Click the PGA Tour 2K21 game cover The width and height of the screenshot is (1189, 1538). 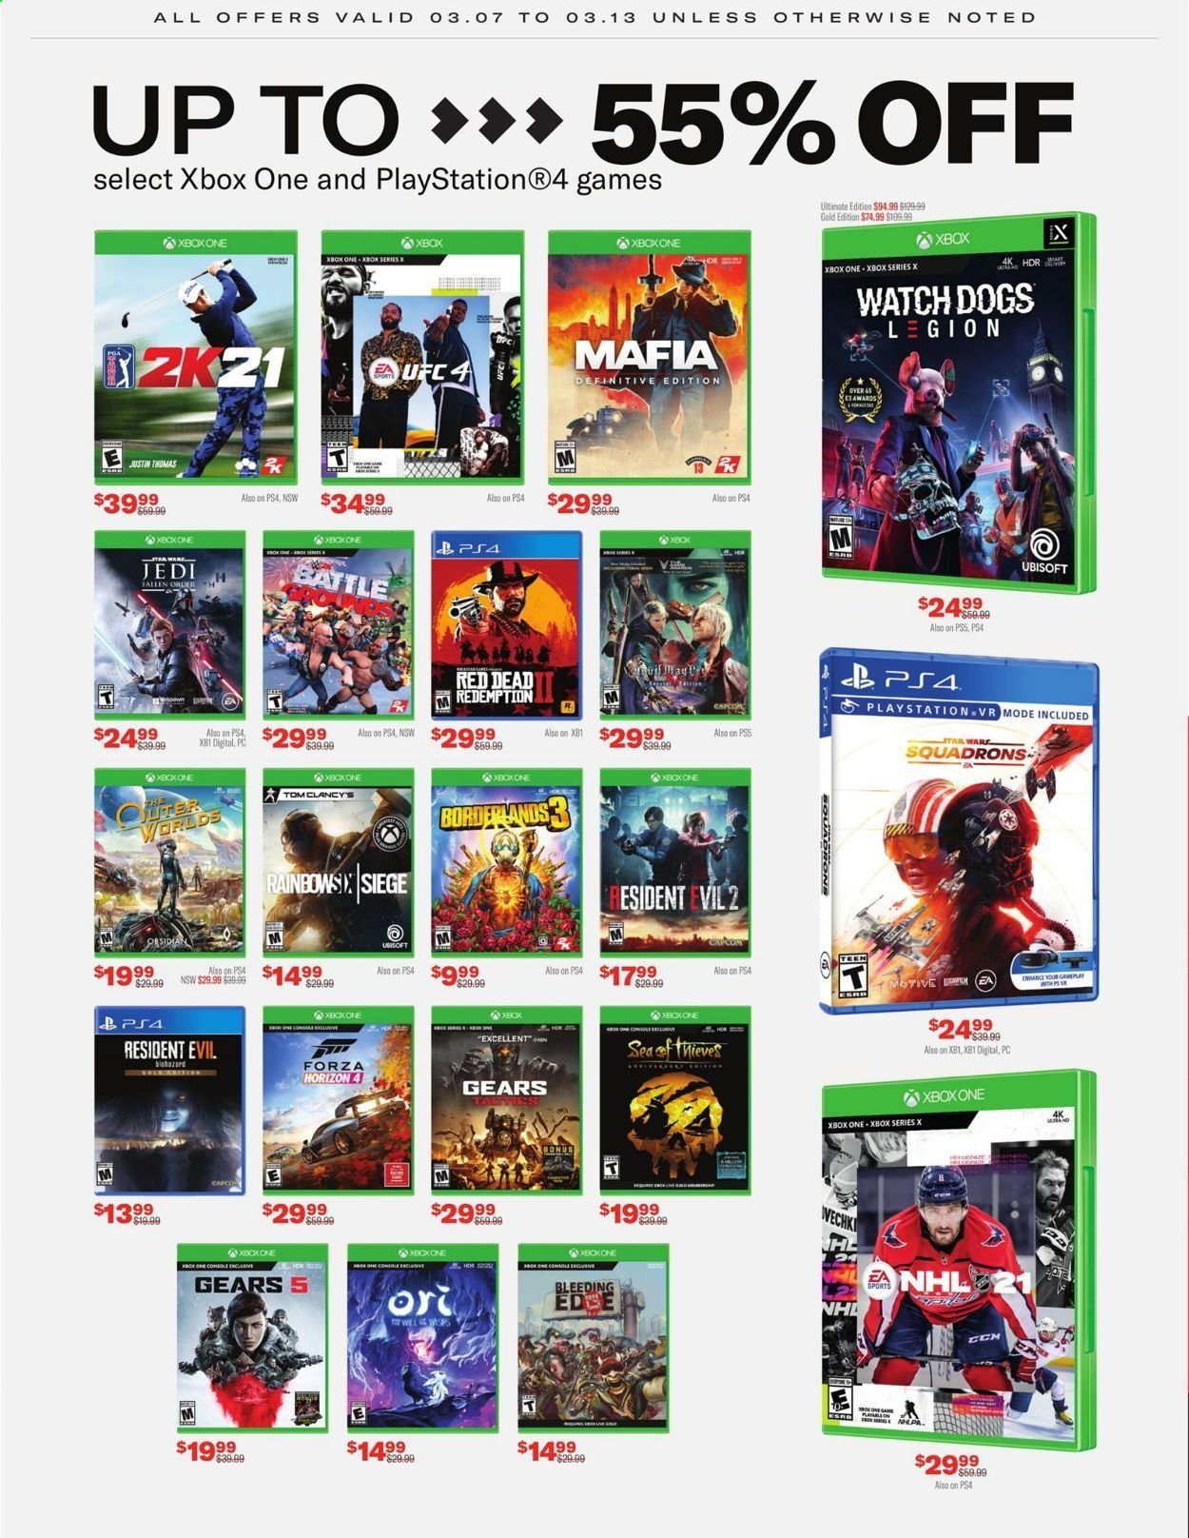point(196,357)
